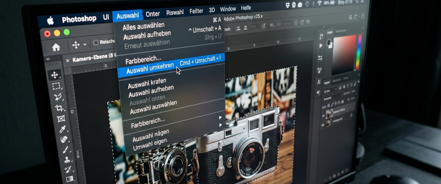Expand the Farbbereich submenu arrow

pyautogui.click(x=220, y=118)
